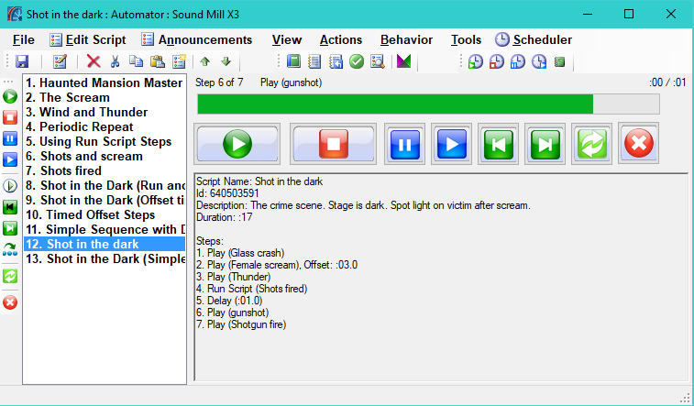Start scheduler using the clock with green play icon
Viewport: 694px width, 406px height.
(x=476, y=61)
